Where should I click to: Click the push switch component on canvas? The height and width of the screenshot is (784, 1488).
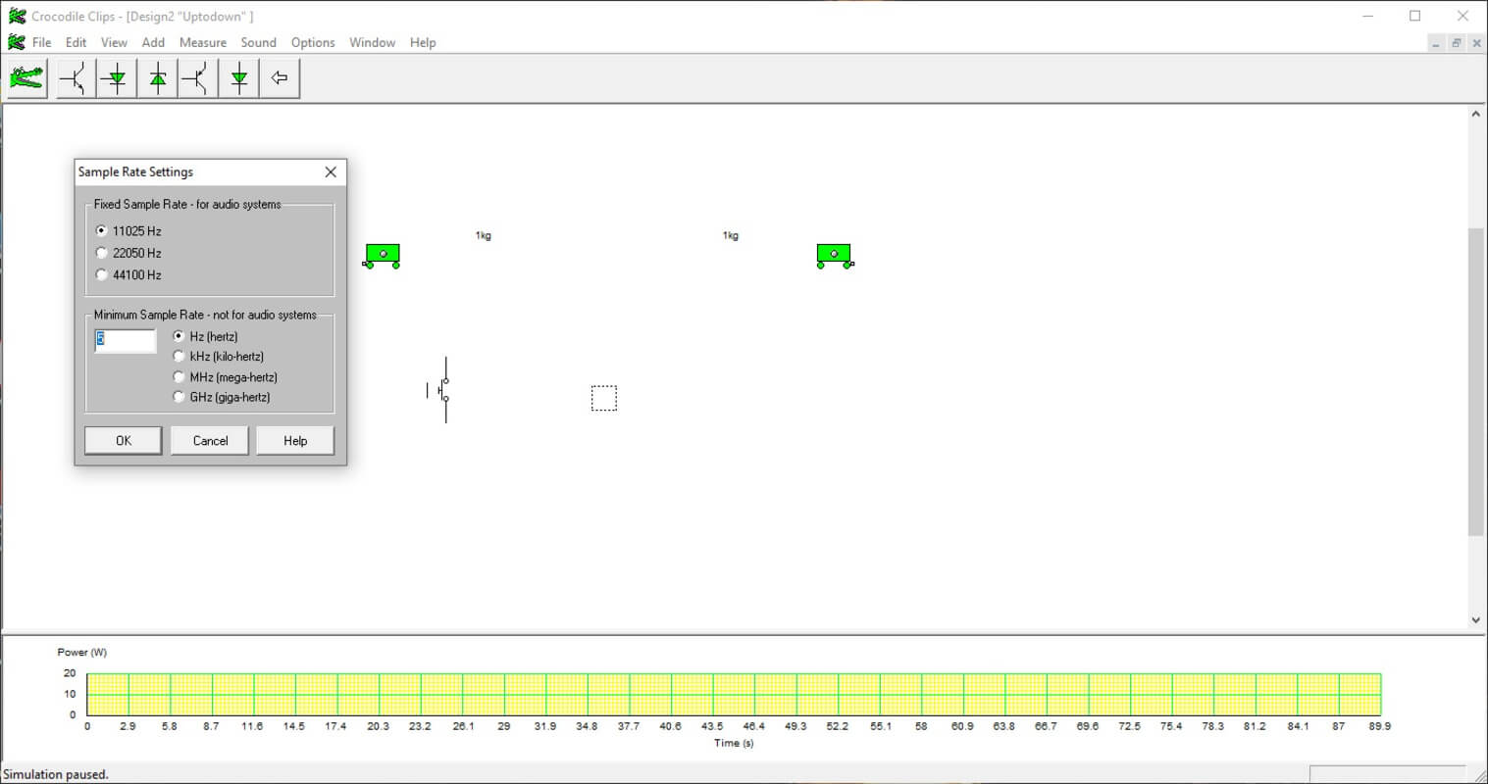(x=441, y=390)
